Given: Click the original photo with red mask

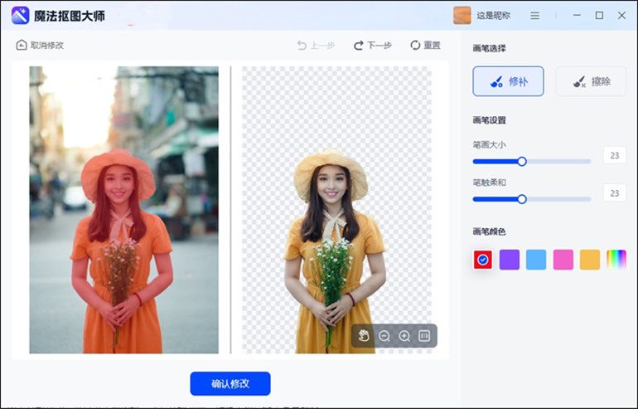Looking at the screenshot, I should point(123,210).
